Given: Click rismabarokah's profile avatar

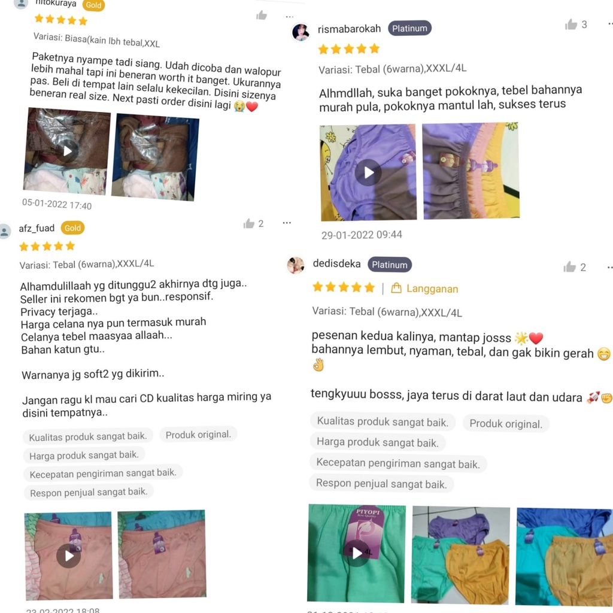Looking at the screenshot, I should [301, 32].
